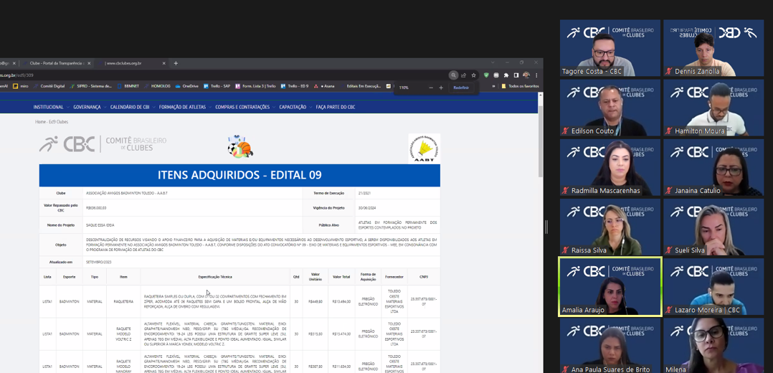Open the Comitê Digital bookmark
Screen dimensions: 773x373
pyautogui.click(x=49, y=86)
